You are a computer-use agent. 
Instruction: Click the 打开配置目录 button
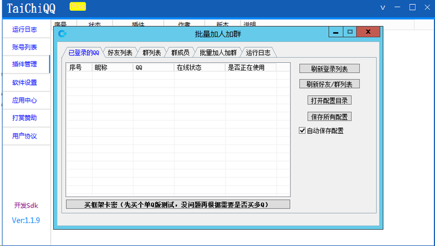pos(329,101)
